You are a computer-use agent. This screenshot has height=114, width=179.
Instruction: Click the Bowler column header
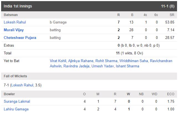click(x=9, y=94)
